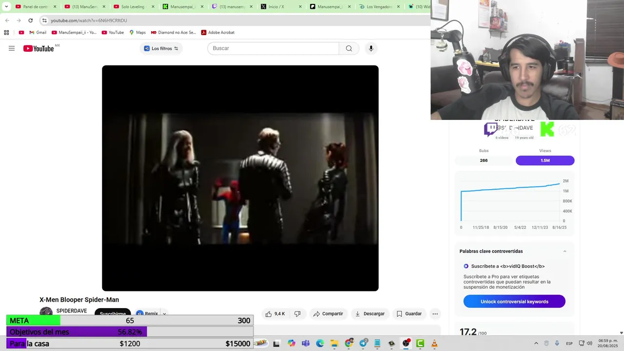624x351 pixels.
Task: Switch to the Panel de control tab
Action: [35, 7]
